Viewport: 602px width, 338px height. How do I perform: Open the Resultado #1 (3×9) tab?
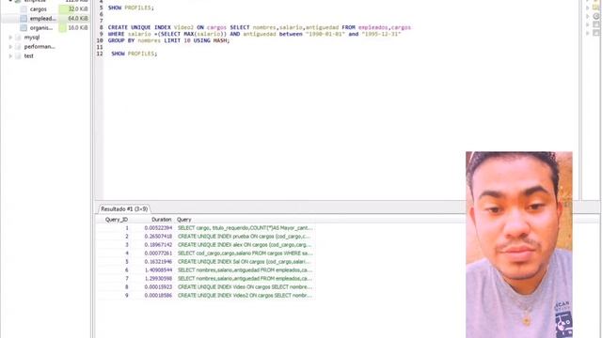(124, 208)
